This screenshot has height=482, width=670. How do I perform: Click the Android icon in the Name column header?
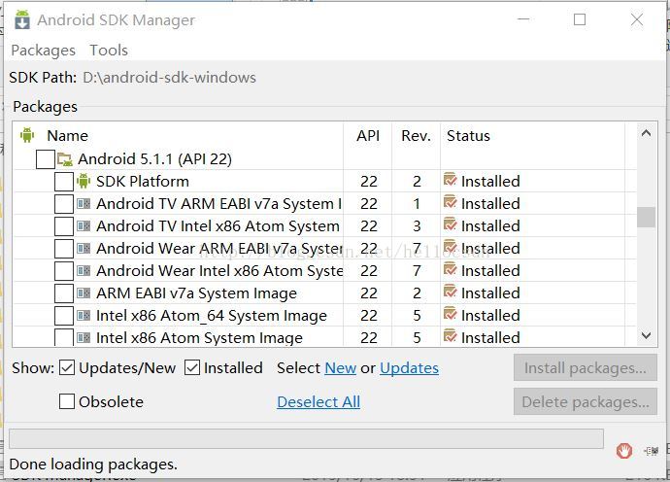point(27,135)
